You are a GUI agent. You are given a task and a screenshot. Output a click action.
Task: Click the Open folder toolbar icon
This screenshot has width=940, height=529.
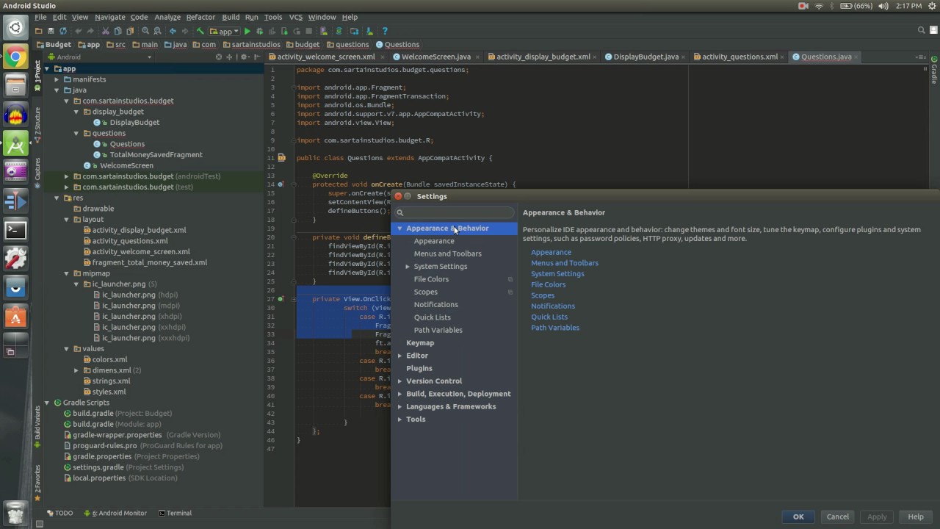point(38,31)
